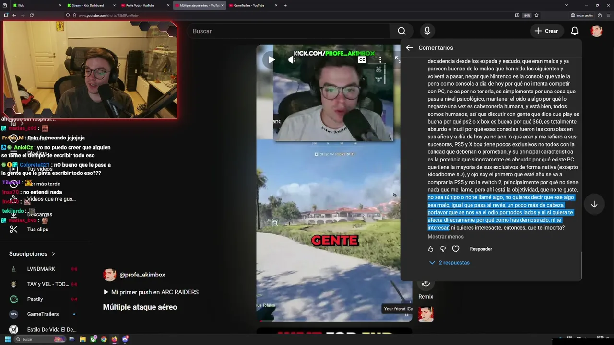Go back from Comentarios panel arrow
614x345 pixels.
(x=409, y=48)
